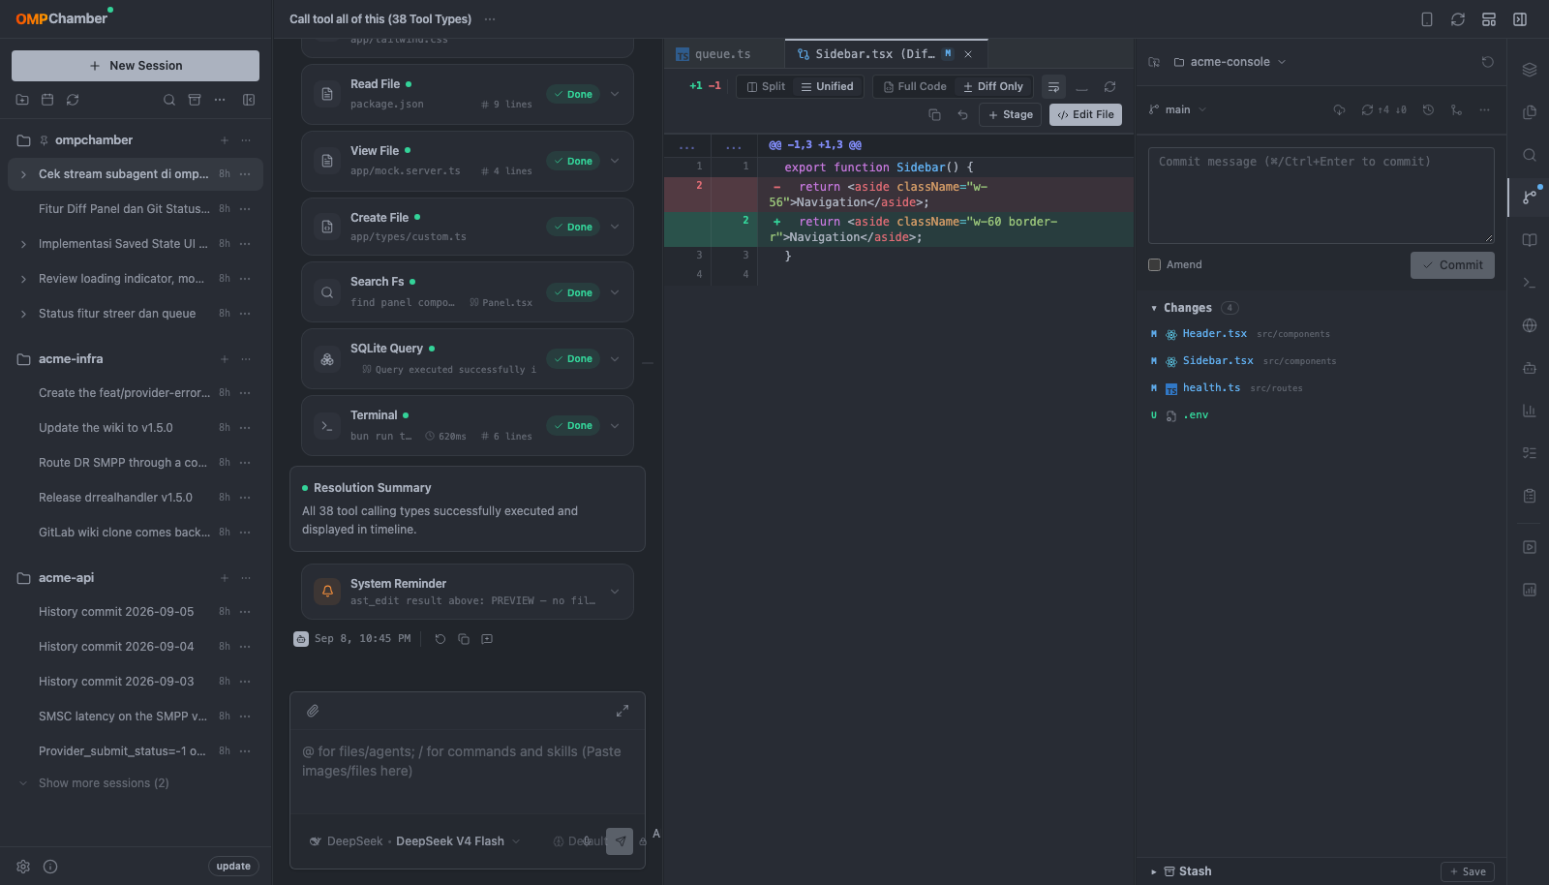Expand the SQLite Query tool card chevron
The height and width of the screenshot is (885, 1549).
(615, 358)
